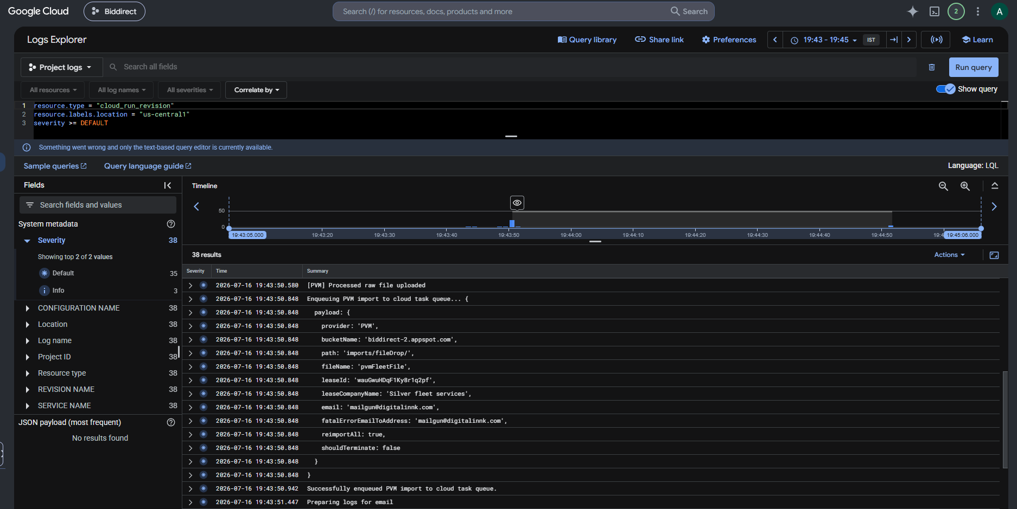The height and width of the screenshot is (509, 1017).
Task: Open Gemini AI sparkle assistant
Action: coord(913,11)
